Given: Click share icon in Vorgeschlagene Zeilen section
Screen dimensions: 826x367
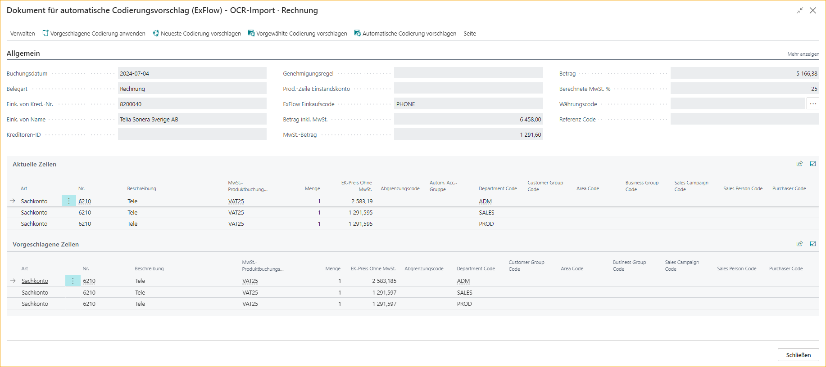Looking at the screenshot, I should click(x=799, y=244).
